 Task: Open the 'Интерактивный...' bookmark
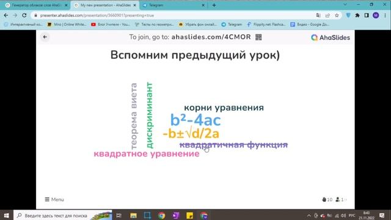(x=23, y=24)
